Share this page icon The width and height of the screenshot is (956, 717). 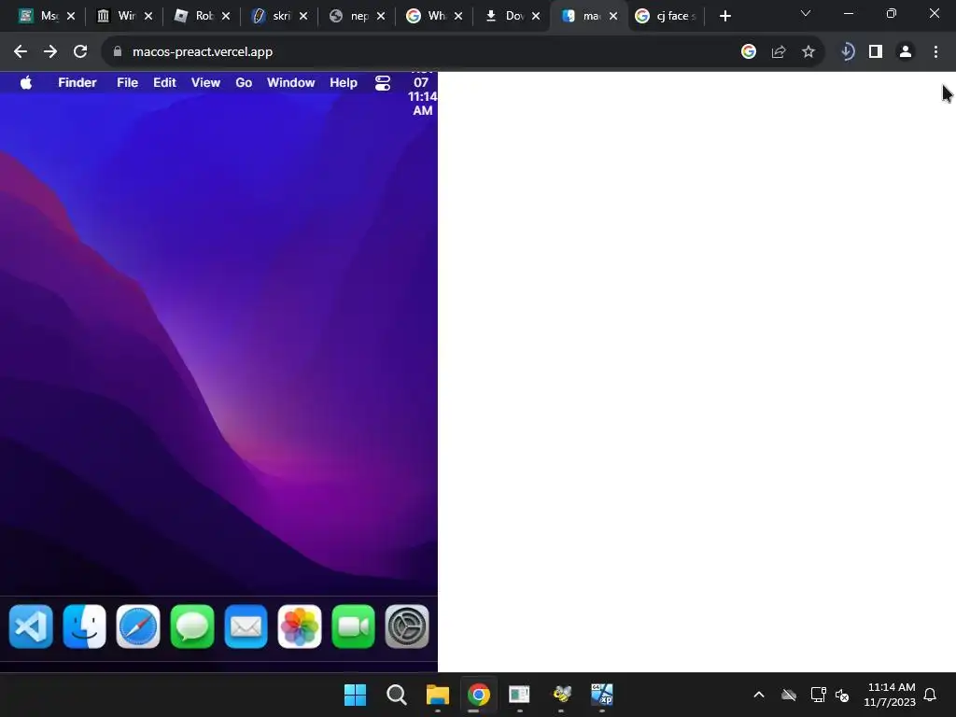click(779, 52)
